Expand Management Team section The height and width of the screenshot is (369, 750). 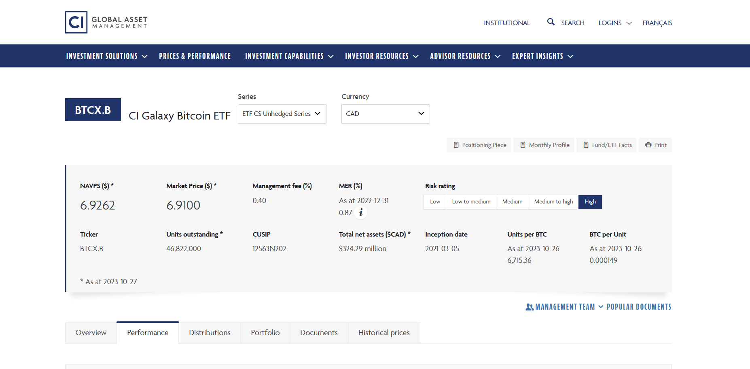coord(565,307)
